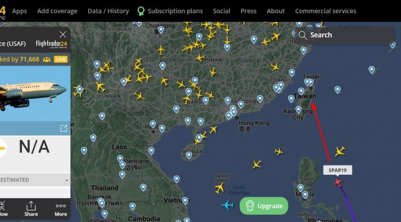Viewport: 401px width, 222px height.
Task: Select the blue aircraft near Upgrade button
Action: pos(228,205)
